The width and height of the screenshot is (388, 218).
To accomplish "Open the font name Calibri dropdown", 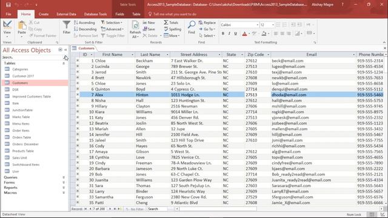I will click(257, 25).
